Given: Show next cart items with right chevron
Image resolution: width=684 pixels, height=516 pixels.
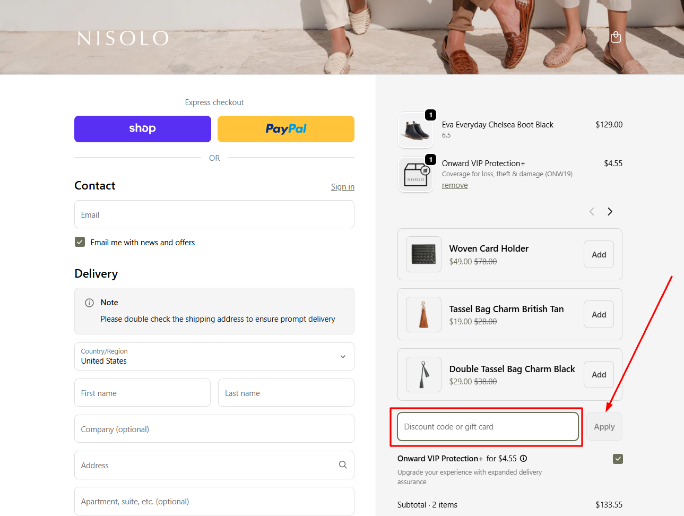Looking at the screenshot, I should click(x=609, y=211).
